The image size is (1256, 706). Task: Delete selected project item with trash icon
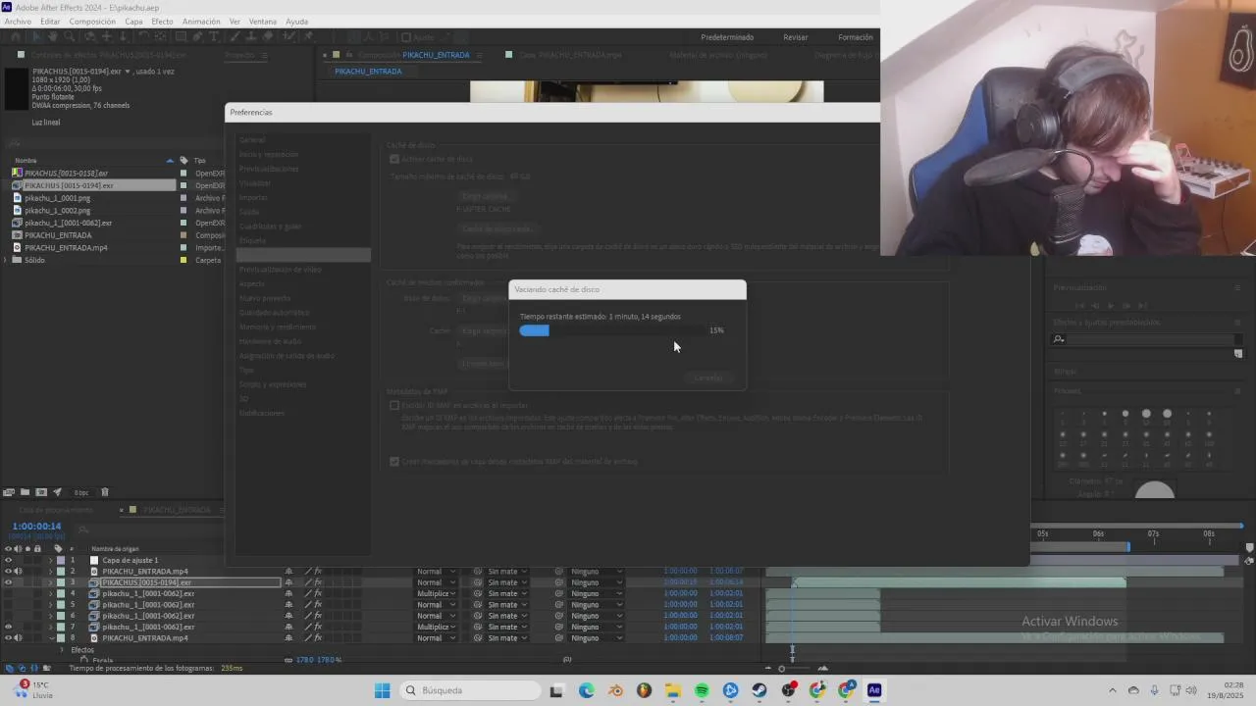click(x=105, y=492)
